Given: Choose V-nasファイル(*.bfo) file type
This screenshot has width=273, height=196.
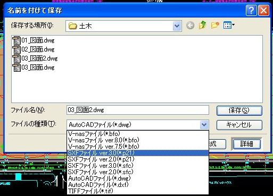Looking at the screenshot, I should point(138,134).
